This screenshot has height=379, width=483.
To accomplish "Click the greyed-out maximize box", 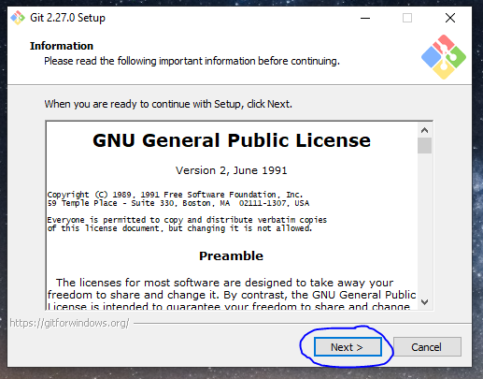I will click(407, 18).
